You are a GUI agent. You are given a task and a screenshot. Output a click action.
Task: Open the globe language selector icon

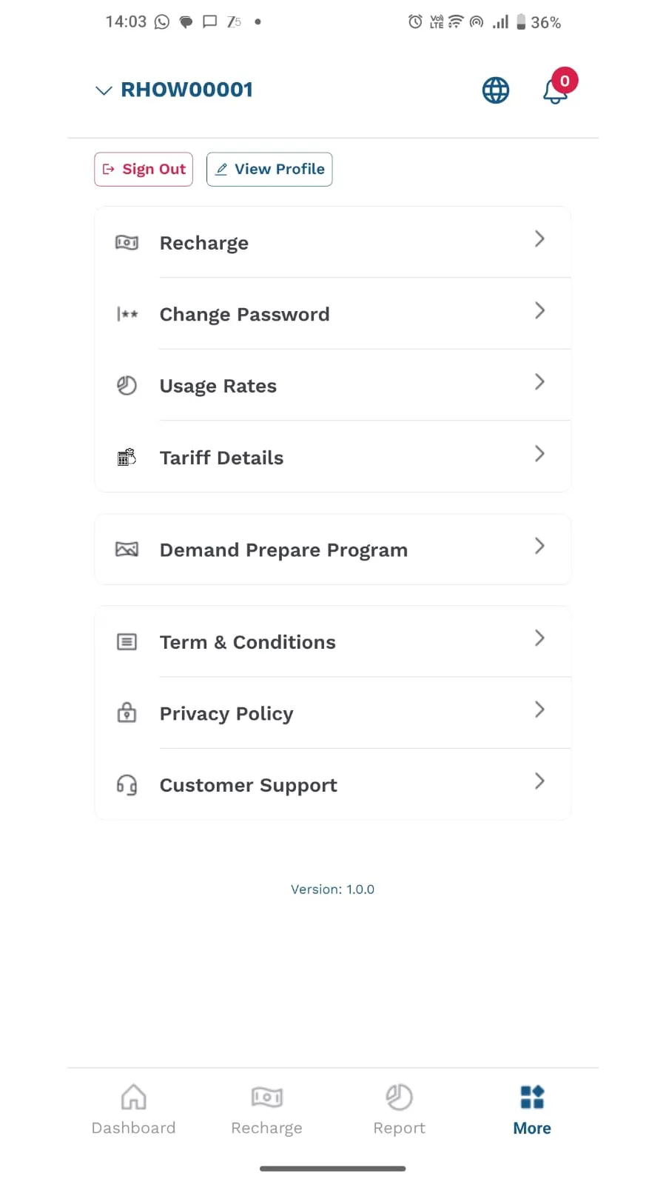tap(495, 90)
